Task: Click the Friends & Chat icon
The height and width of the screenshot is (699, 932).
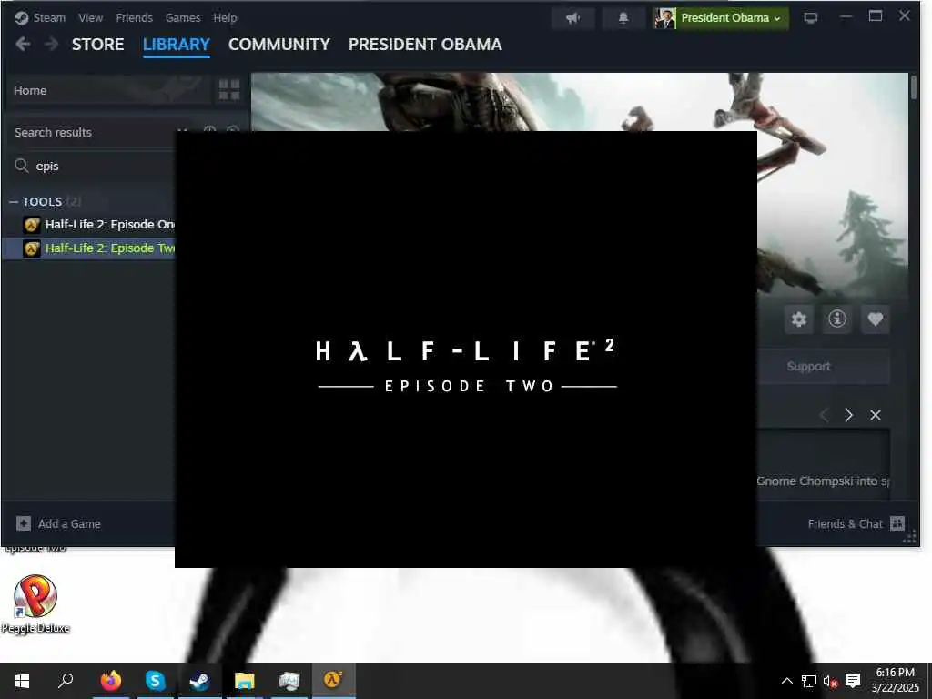Action: 897,523
